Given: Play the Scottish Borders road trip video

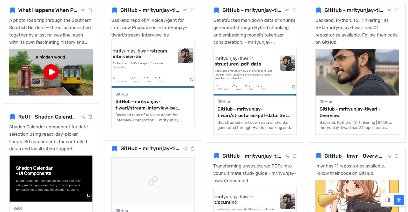Looking at the screenshot, I should tap(51, 72).
